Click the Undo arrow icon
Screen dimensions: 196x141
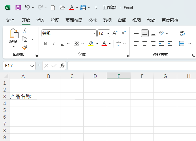click(28, 7)
